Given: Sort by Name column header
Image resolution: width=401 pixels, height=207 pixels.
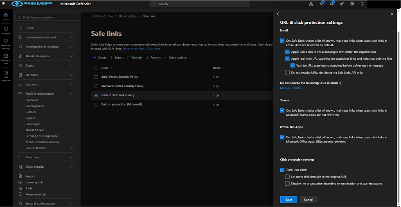Looking at the screenshot, I should coord(107,68).
